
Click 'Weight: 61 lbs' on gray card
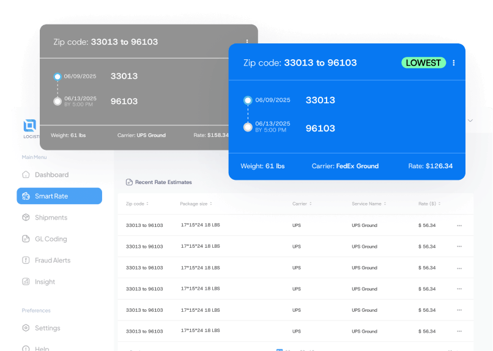[x=69, y=135]
